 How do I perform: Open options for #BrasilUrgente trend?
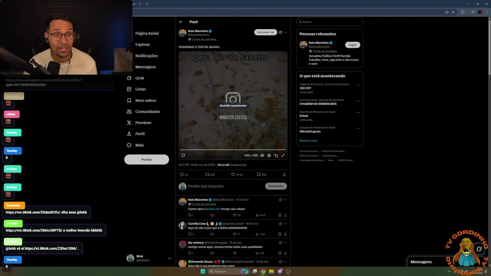pos(358,128)
